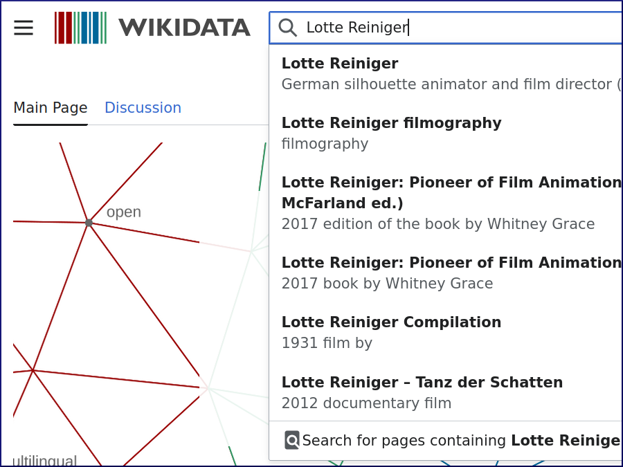Select Lotte Reiniger filmography suggestion
Image resolution: width=623 pixels, height=467 pixels.
click(446, 133)
